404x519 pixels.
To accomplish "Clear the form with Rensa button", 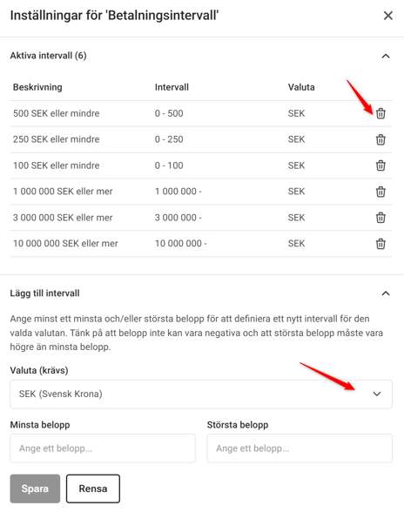I will click(x=93, y=489).
